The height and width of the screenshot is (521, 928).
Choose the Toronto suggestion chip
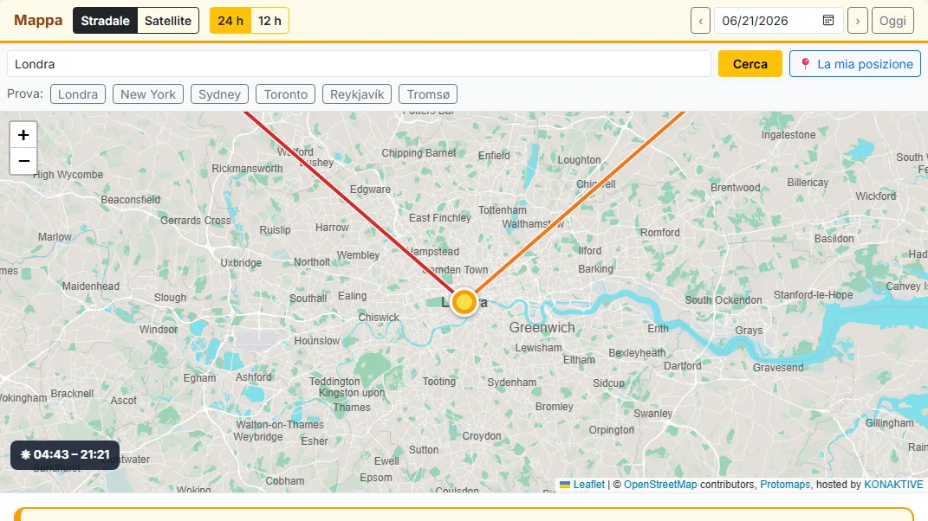click(285, 94)
